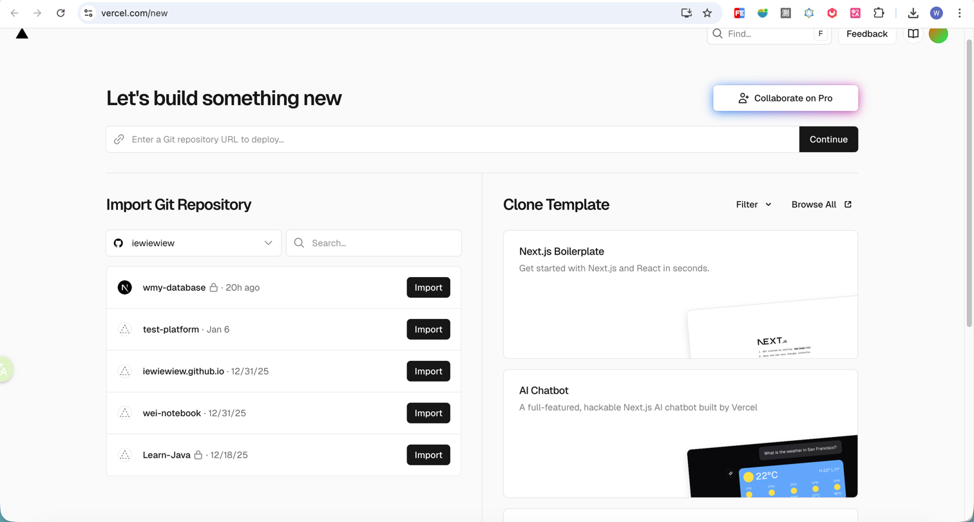Reload the page
The image size is (974, 522).
[x=61, y=13]
